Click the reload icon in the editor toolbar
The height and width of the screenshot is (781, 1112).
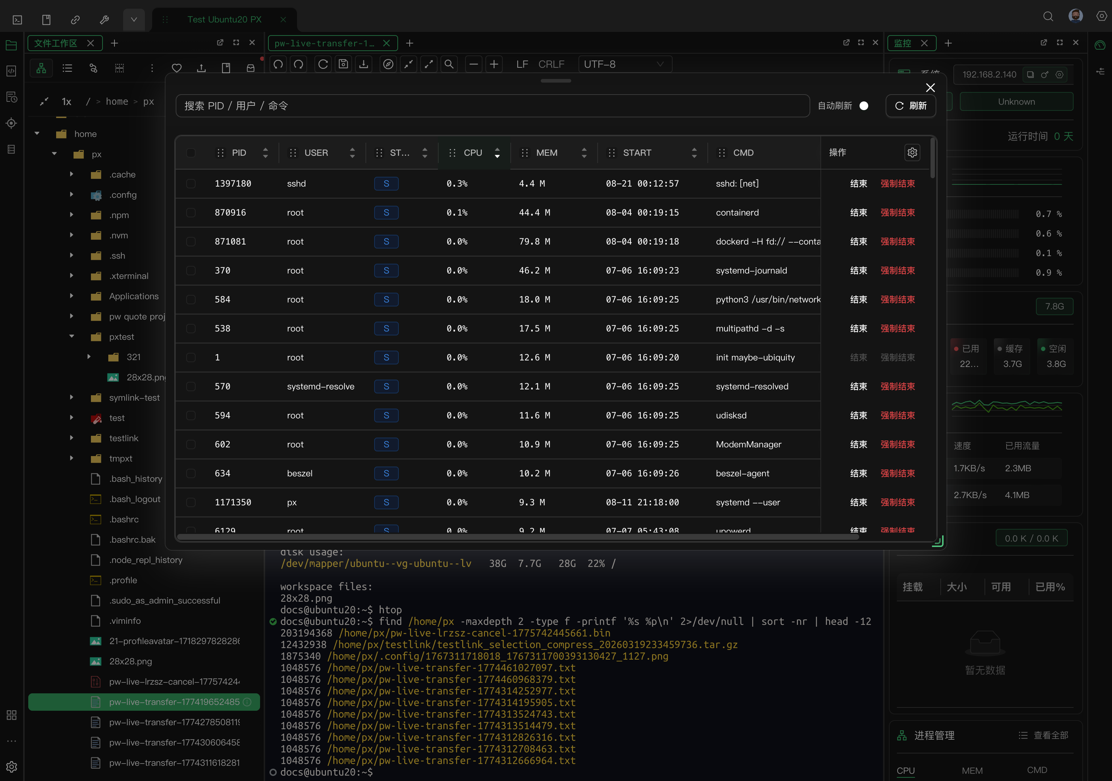[323, 64]
